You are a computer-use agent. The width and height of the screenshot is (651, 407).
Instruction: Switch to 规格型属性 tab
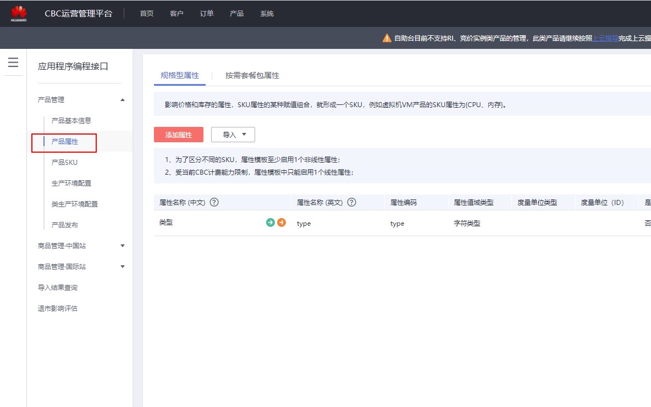click(x=180, y=75)
